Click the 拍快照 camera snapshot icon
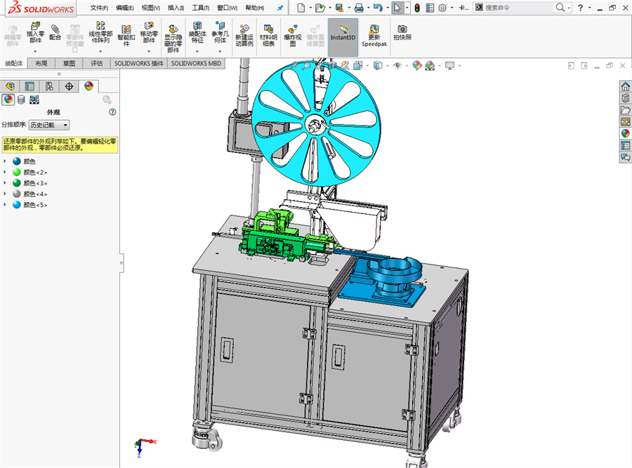 402,28
